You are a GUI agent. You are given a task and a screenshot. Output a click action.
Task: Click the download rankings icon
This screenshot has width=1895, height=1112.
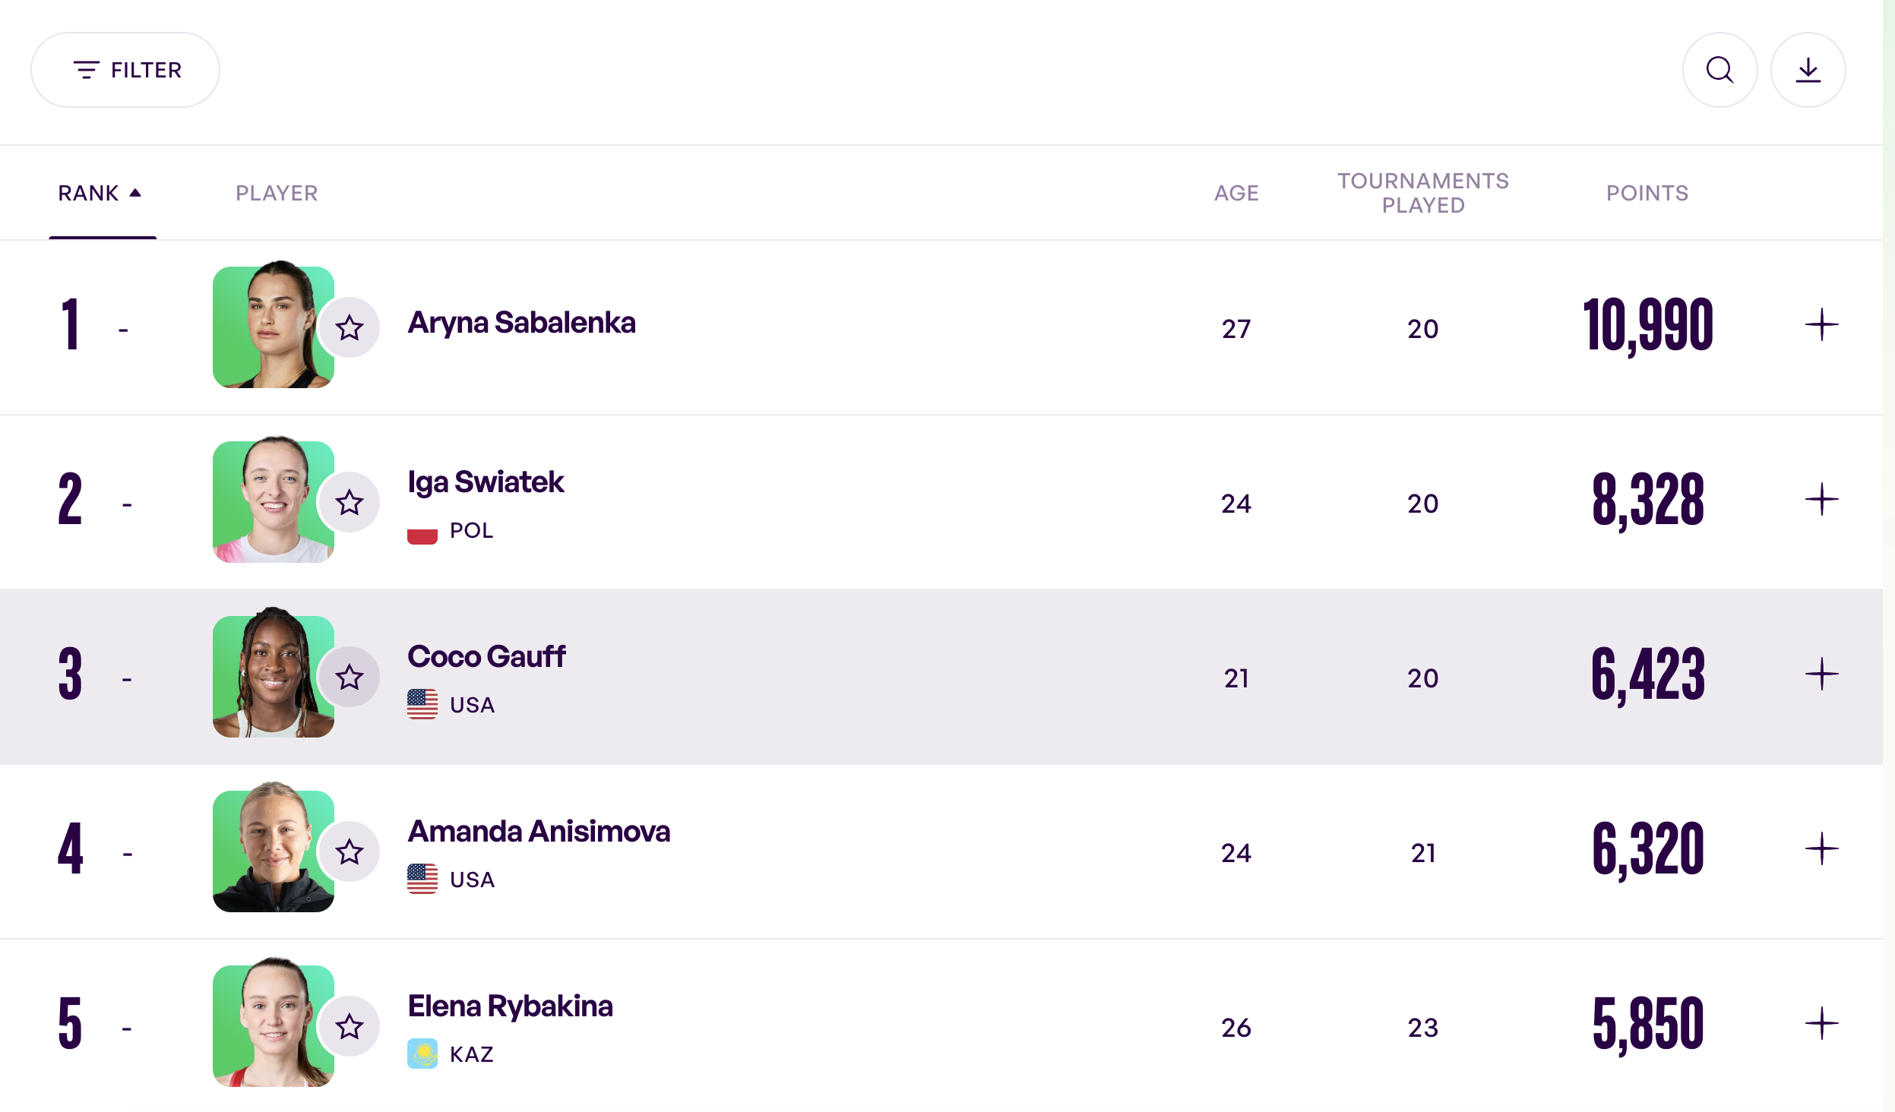(1808, 69)
